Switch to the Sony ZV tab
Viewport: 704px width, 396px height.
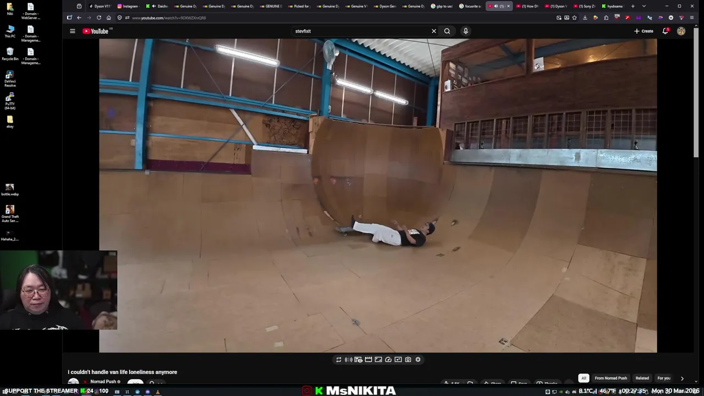point(584,6)
